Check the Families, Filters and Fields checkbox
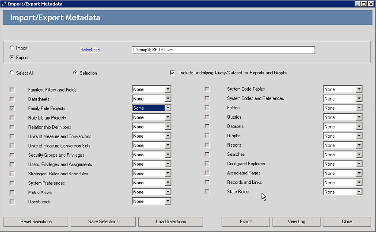The height and width of the screenshot is (232, 376). point(12,90)
